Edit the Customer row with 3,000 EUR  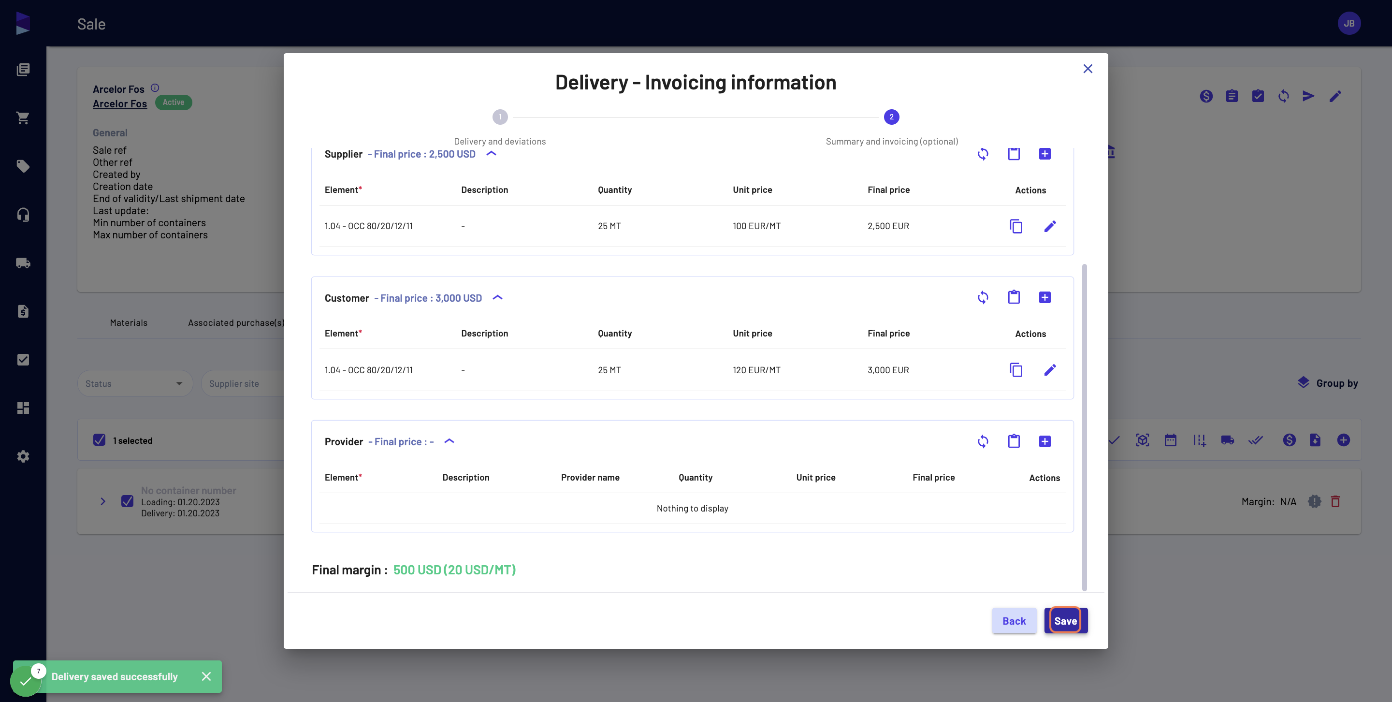(1050, 370)
